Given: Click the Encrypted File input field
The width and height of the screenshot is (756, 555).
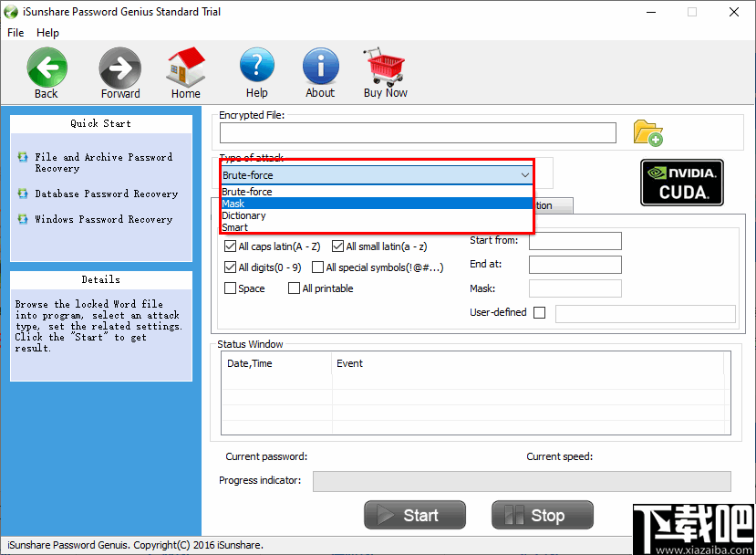Looking at the screenshot, I should tap(418, 132).
